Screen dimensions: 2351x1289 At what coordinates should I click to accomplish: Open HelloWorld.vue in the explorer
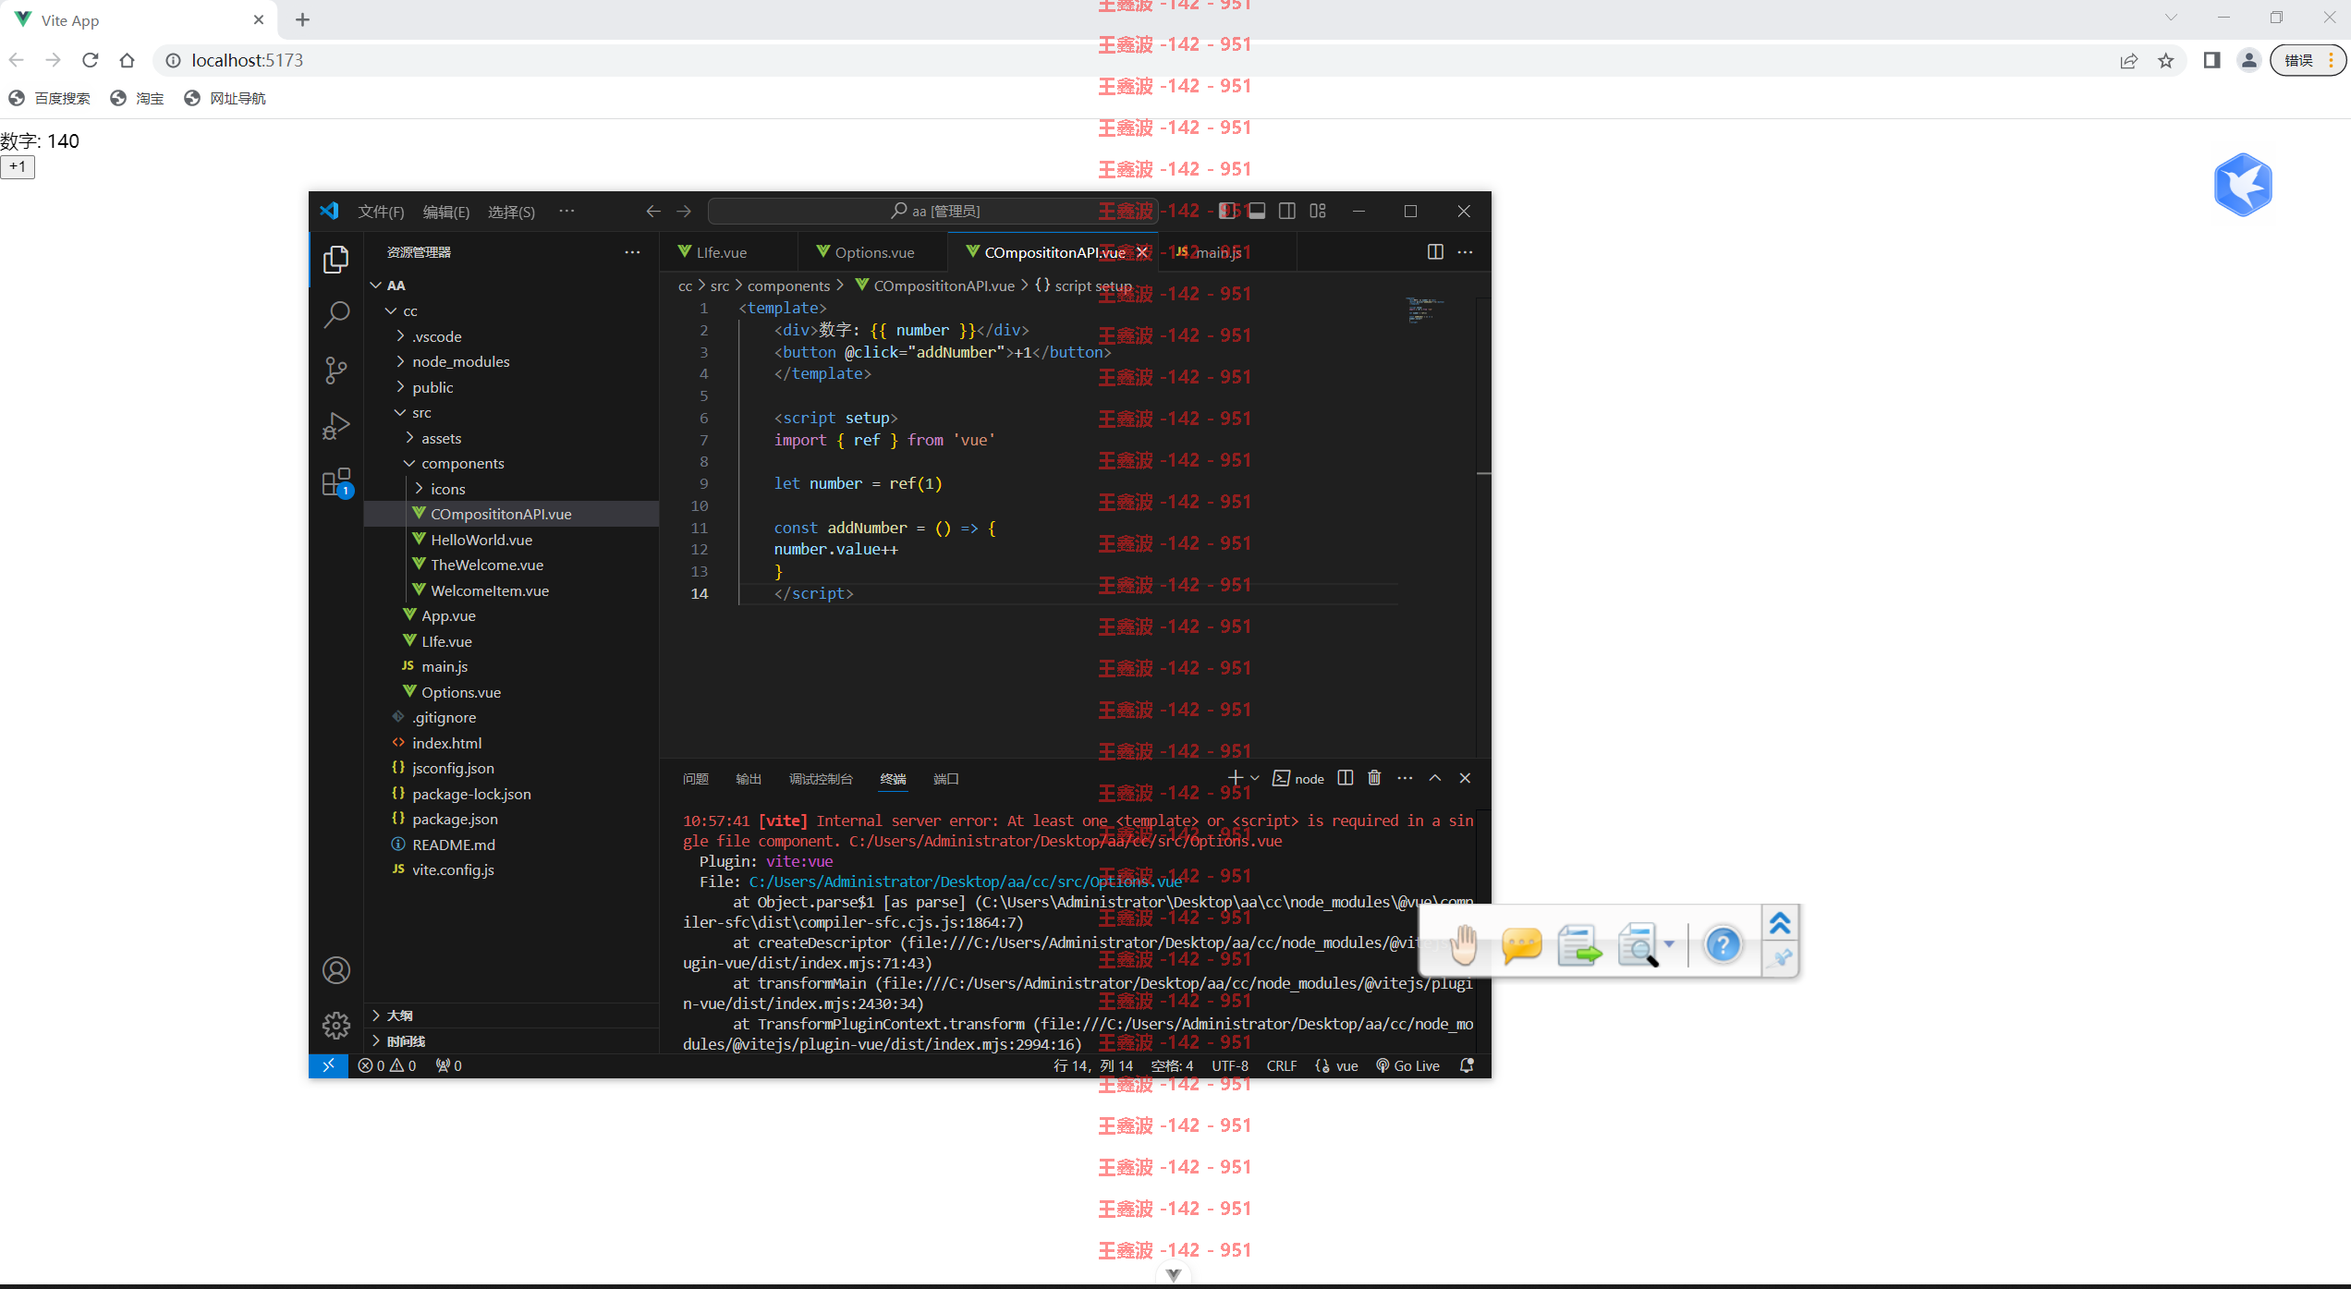tap(511, 540)
